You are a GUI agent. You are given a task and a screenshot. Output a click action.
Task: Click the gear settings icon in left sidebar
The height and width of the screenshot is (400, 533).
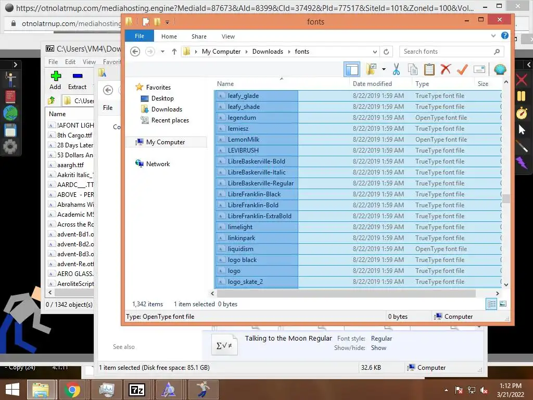coord(10,146)
